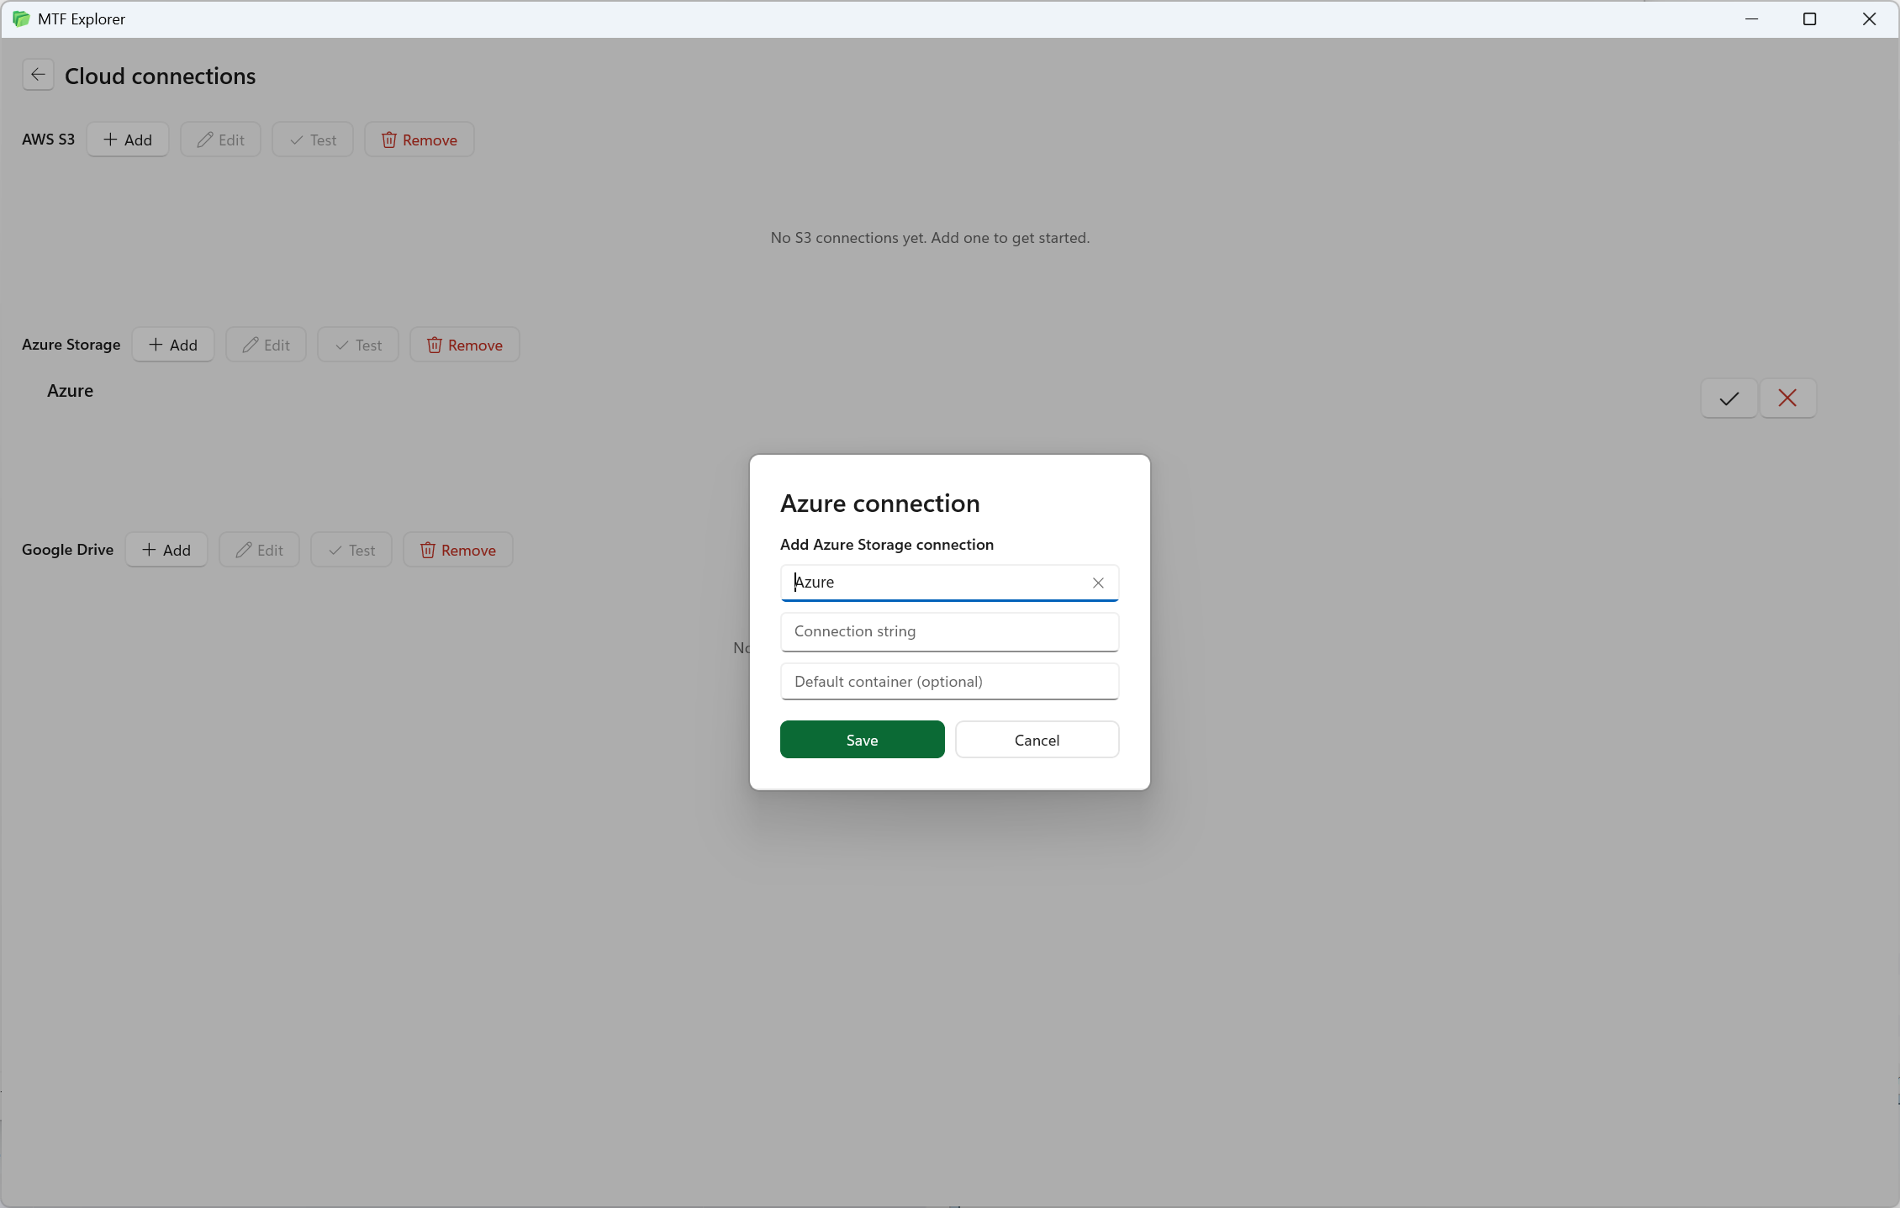Cancel the Azure connection dialog

pyautogui.click(x=1037, y=739)
